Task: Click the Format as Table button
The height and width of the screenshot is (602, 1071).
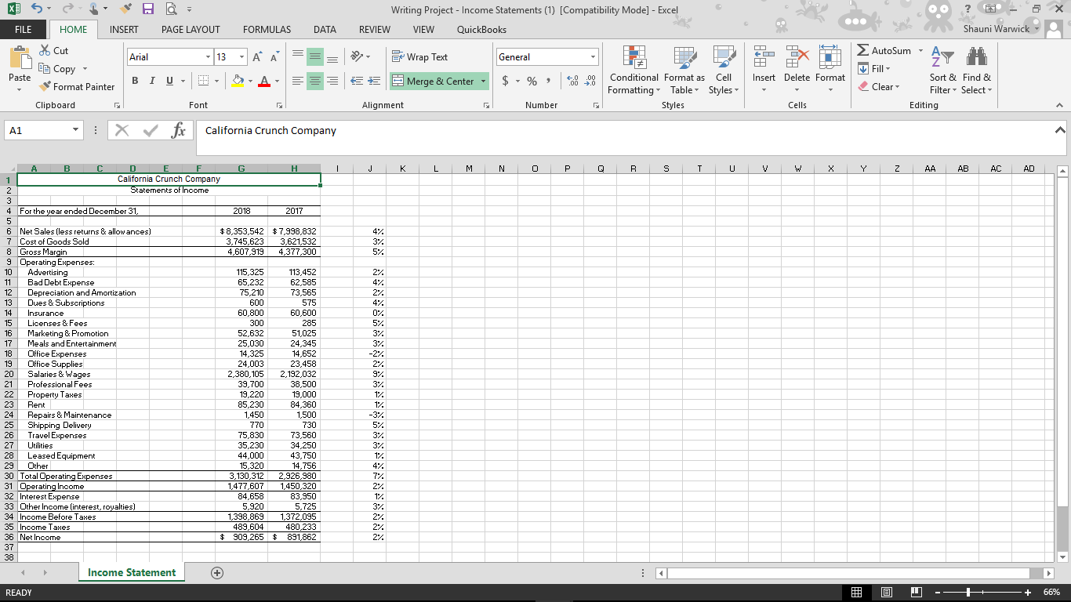Action: click(x=684, y=71)
